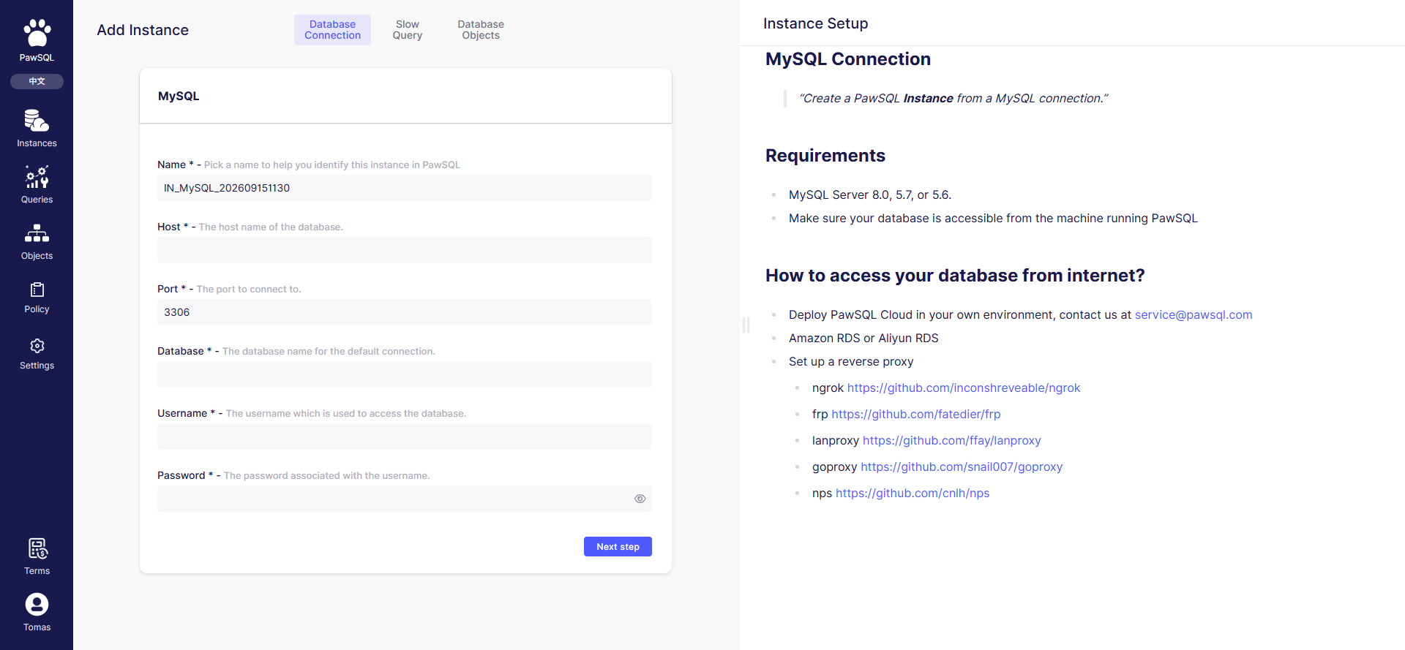Click "Set up a reverse proxy" text
The image size is (1405, 650).
coord(851,361)
